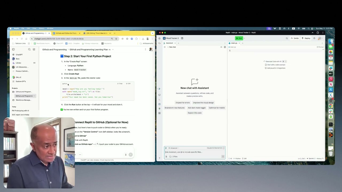Open Assistant settings gear icon

coord(225,47)
